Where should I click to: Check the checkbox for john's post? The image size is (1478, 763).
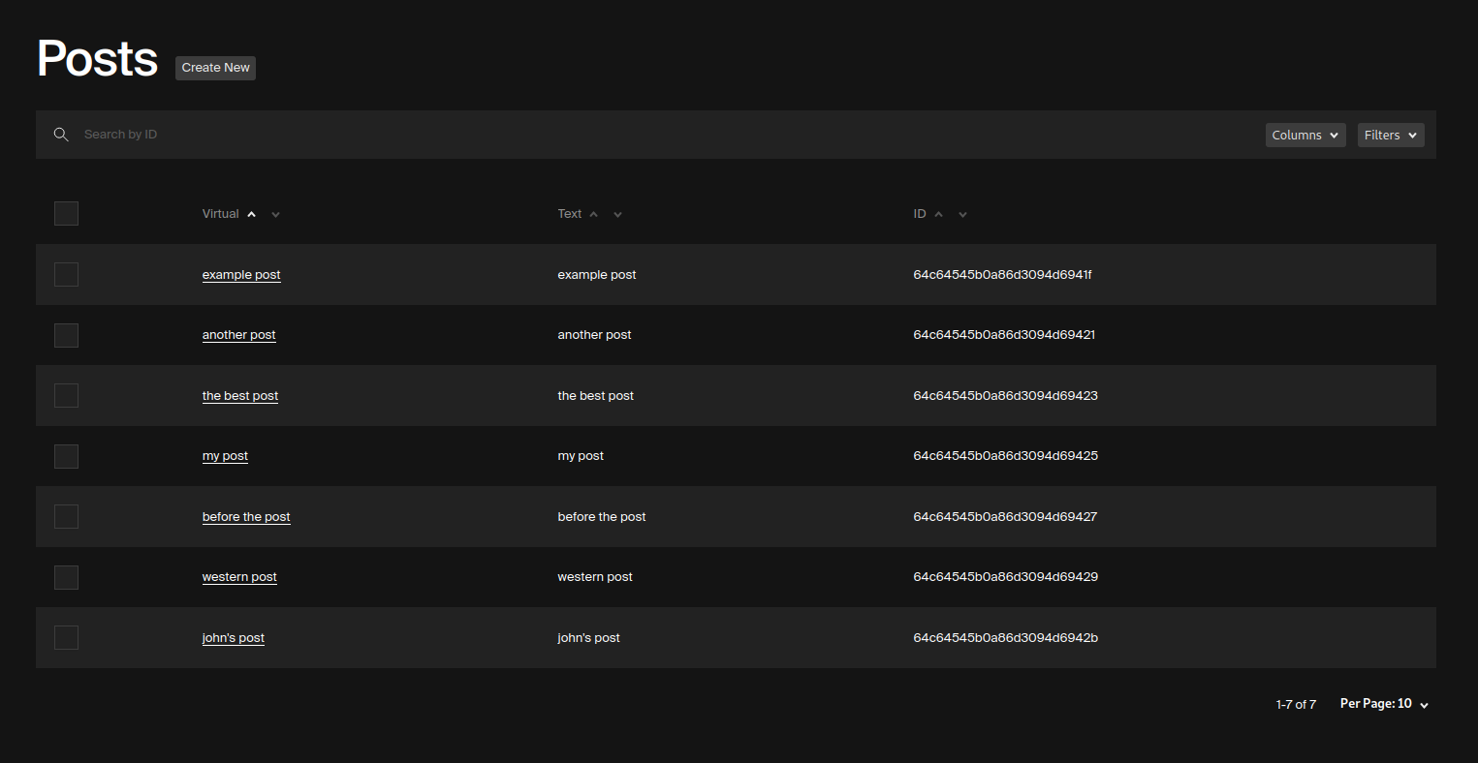tap(66, 637)
